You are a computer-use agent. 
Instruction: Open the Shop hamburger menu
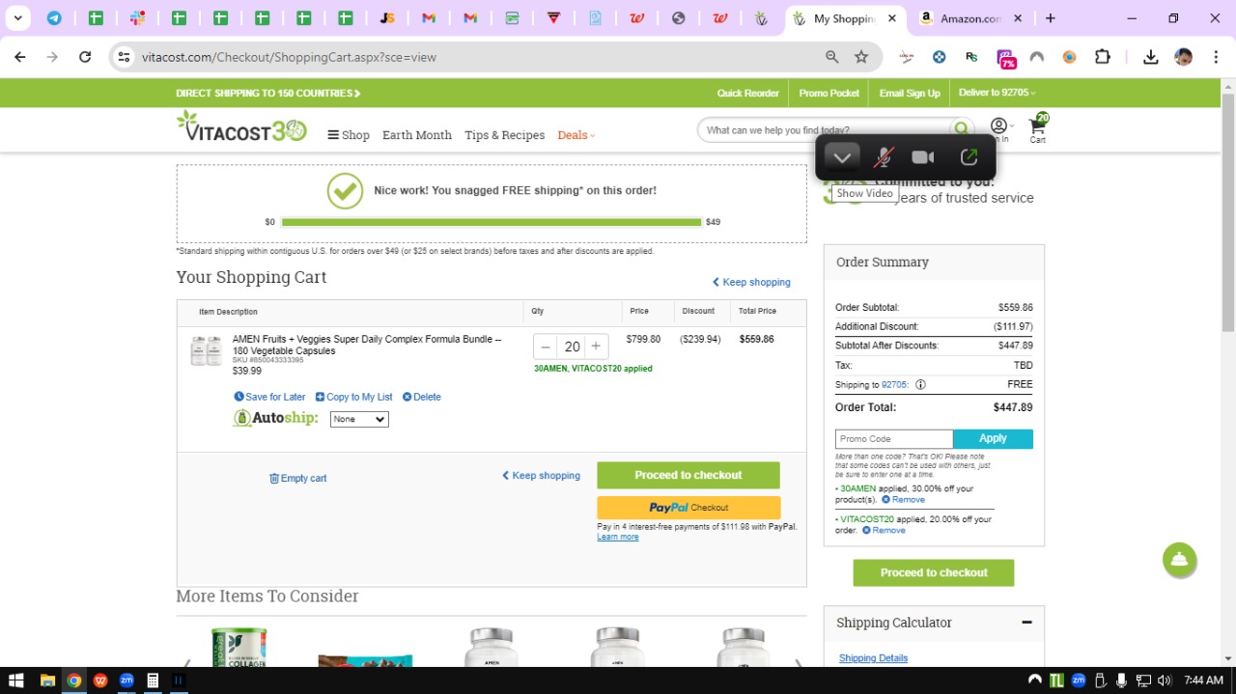tap(349, 135)
